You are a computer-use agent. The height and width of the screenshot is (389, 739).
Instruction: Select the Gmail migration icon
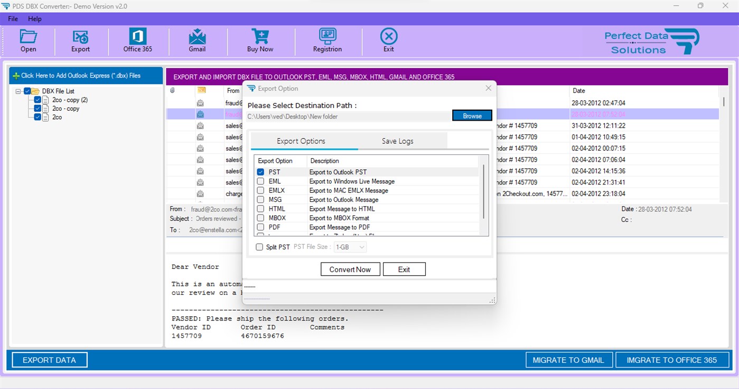coord(197,41)
